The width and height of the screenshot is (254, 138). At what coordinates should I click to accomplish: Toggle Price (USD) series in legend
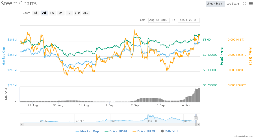click(116, 131)
